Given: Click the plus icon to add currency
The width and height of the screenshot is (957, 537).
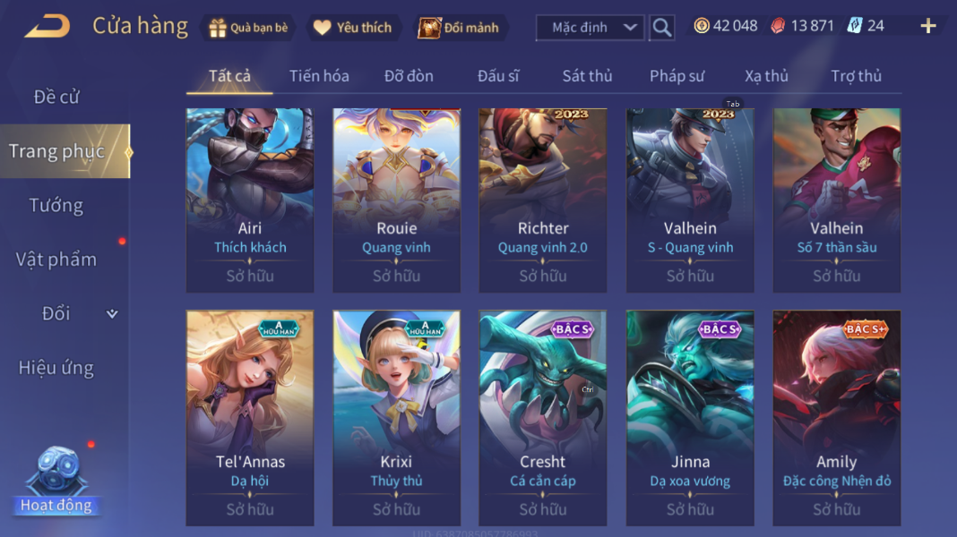Looking at the screenshot, I should (928, 26).
